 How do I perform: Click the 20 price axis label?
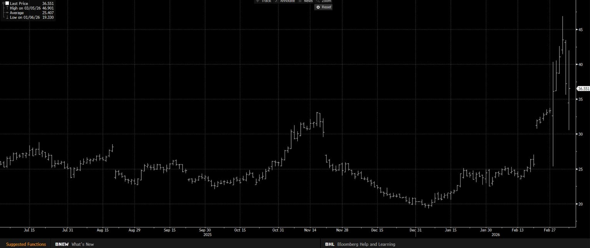(x=581, y=204)
